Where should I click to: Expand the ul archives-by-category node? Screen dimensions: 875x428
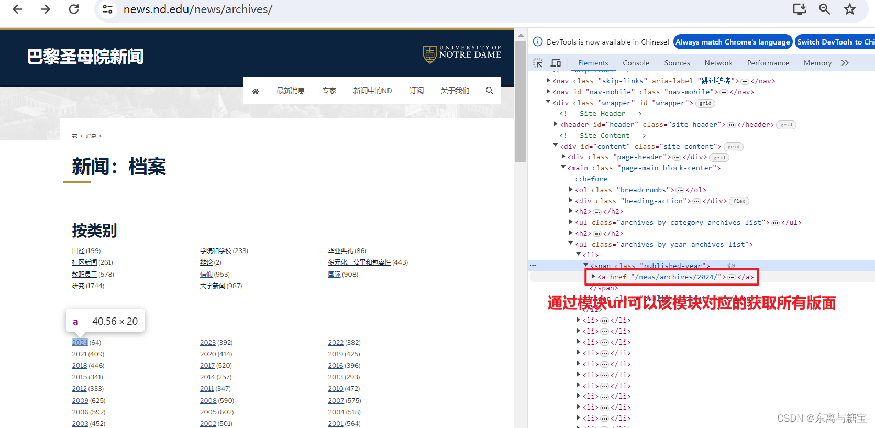(x=571, y=222)
